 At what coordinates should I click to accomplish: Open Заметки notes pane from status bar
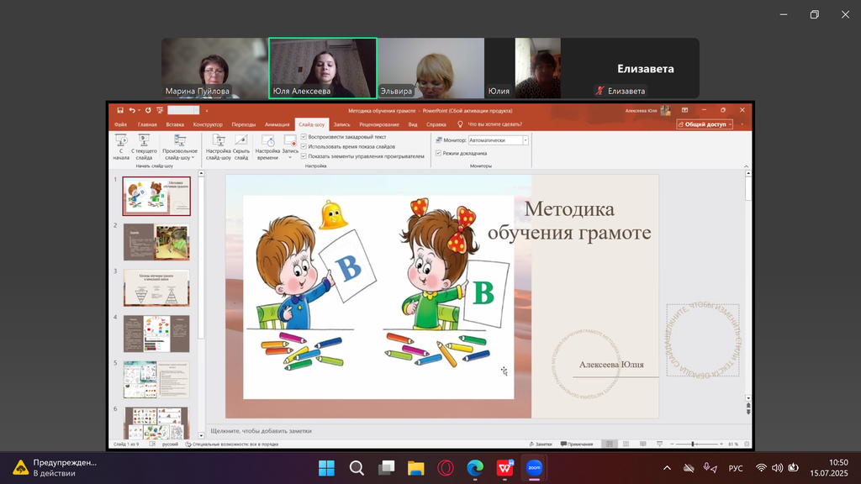point(541,444)
